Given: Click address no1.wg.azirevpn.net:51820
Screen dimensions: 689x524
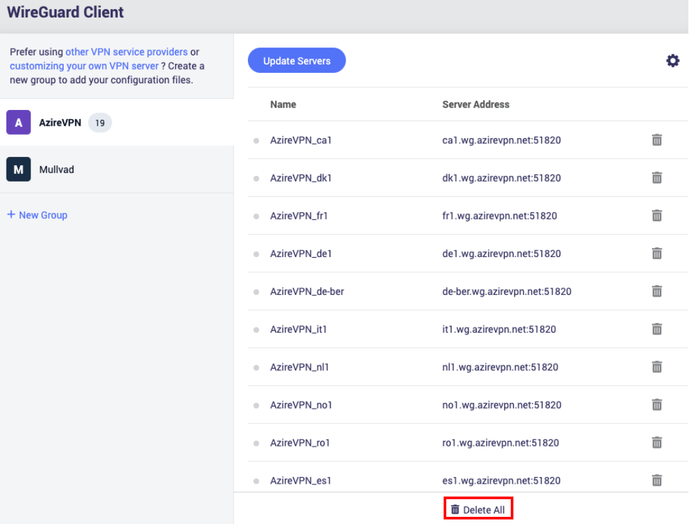Looking at the screenshot, I should 502,405.
